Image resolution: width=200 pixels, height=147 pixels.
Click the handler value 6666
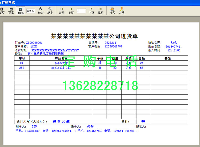tap(90, 126)
